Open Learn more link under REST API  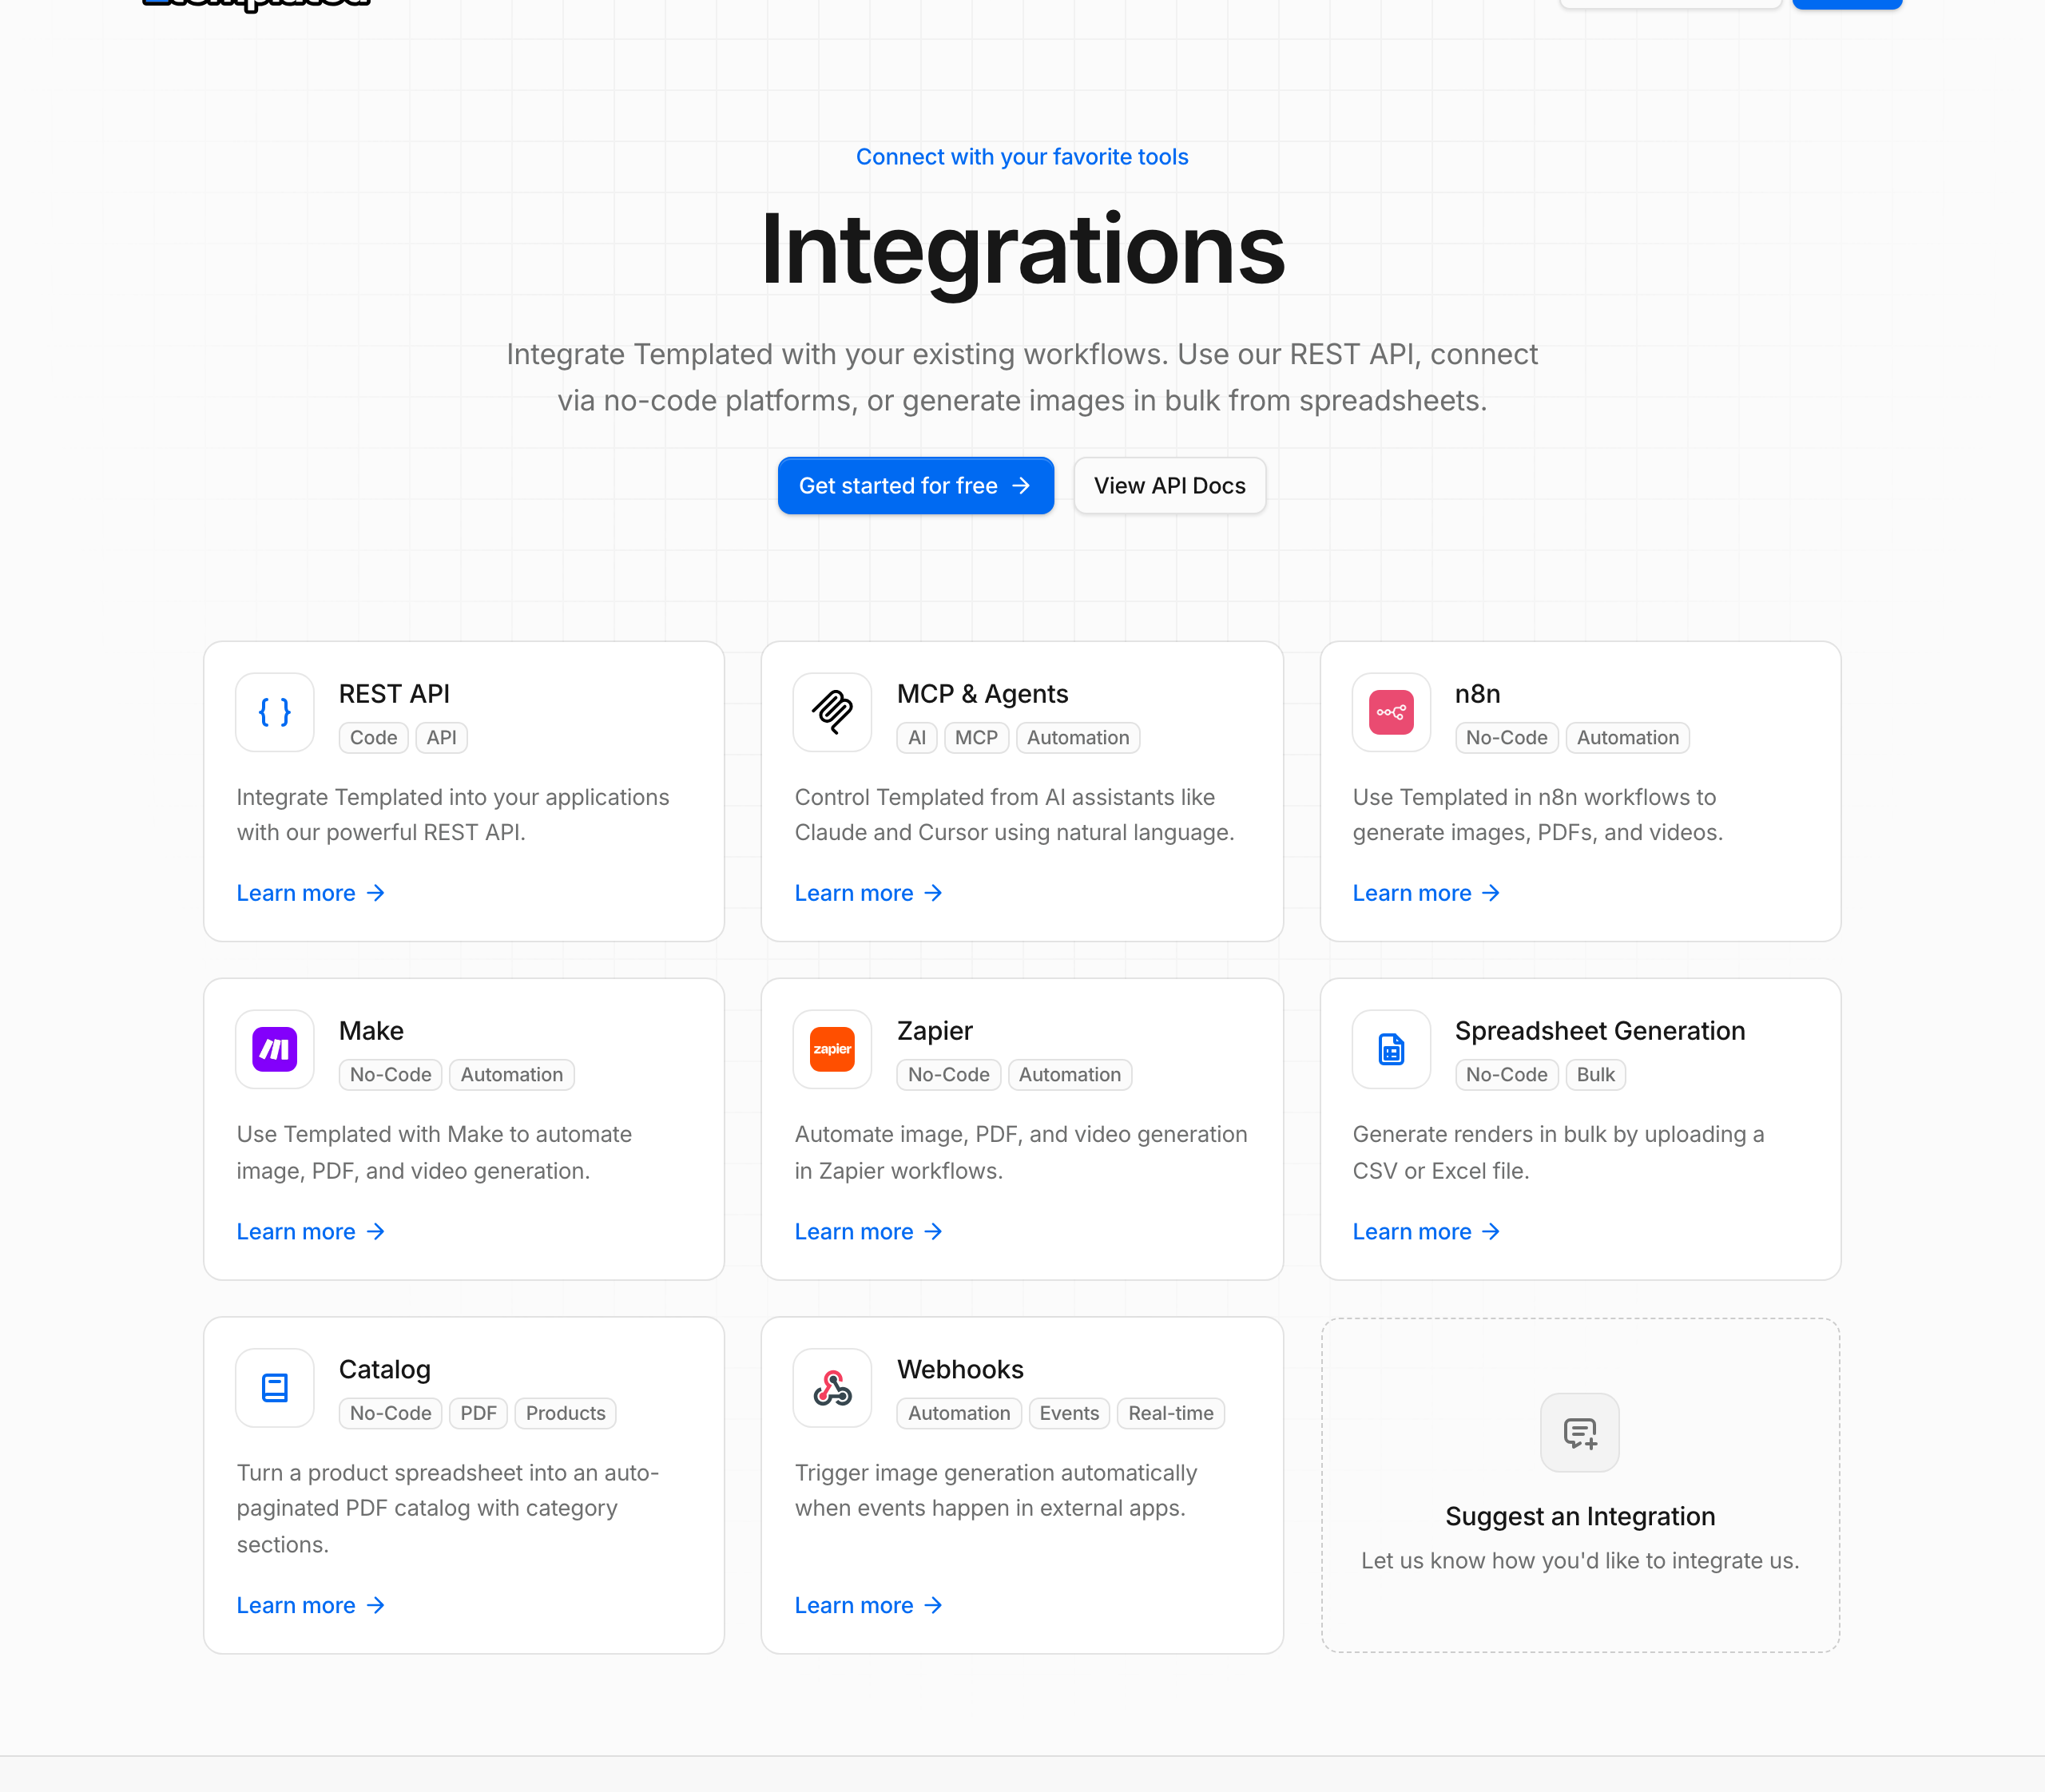[x=310, y=893]
